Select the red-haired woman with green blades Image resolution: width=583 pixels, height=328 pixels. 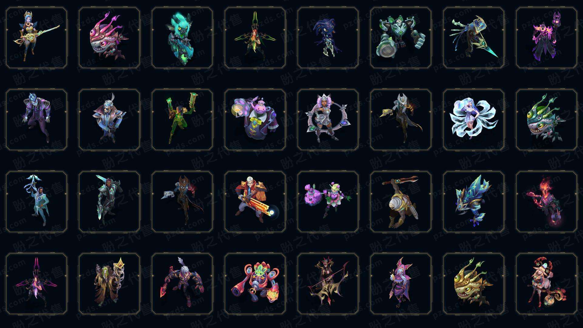point(255,38)
